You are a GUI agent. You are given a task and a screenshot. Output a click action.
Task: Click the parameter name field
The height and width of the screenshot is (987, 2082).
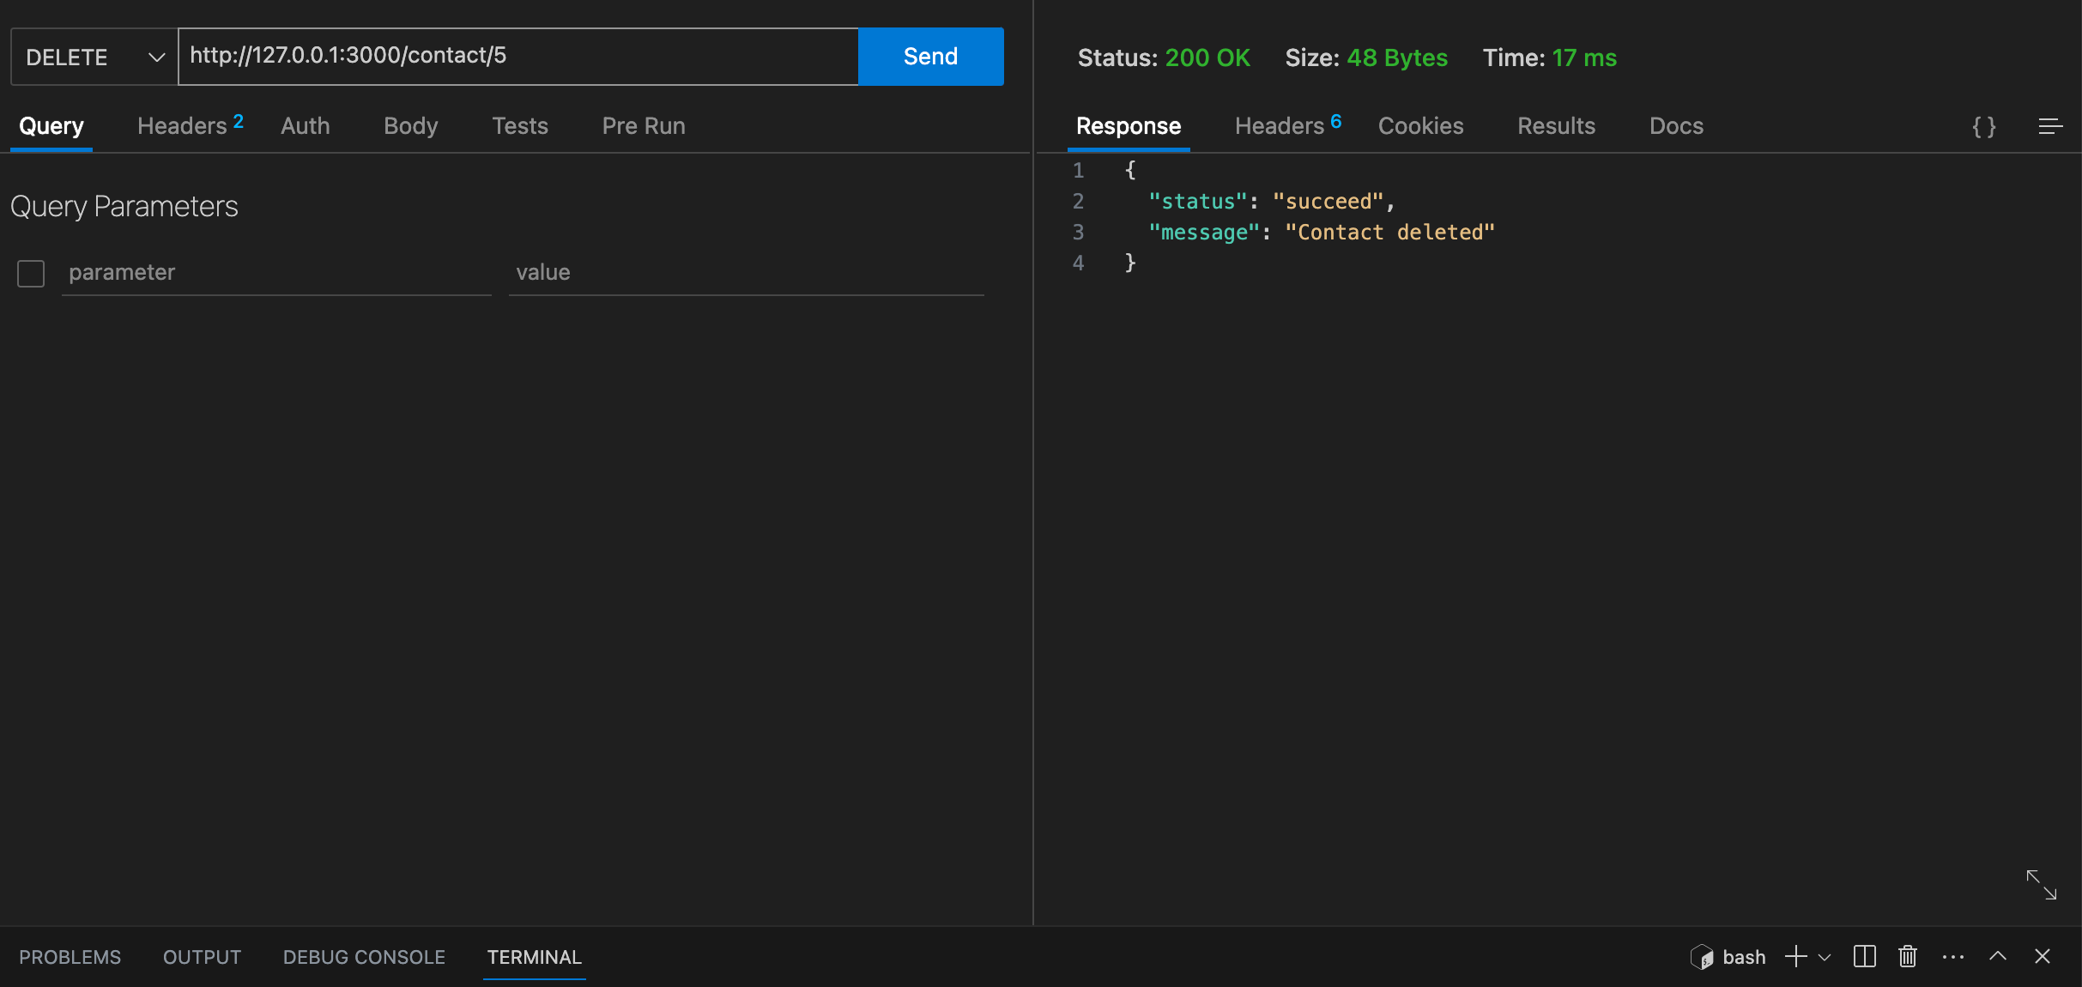(x=276, y=273)
